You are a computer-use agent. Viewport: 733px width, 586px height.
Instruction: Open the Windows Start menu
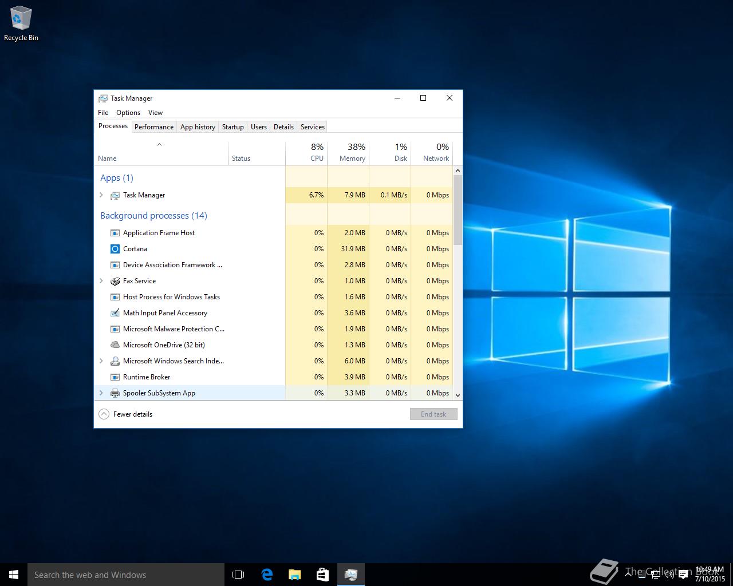coord(14,575)
